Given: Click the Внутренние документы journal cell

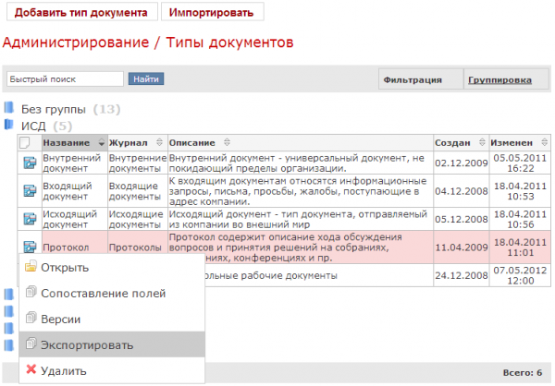Looking at the screenshot, I should tap(138, 163).
